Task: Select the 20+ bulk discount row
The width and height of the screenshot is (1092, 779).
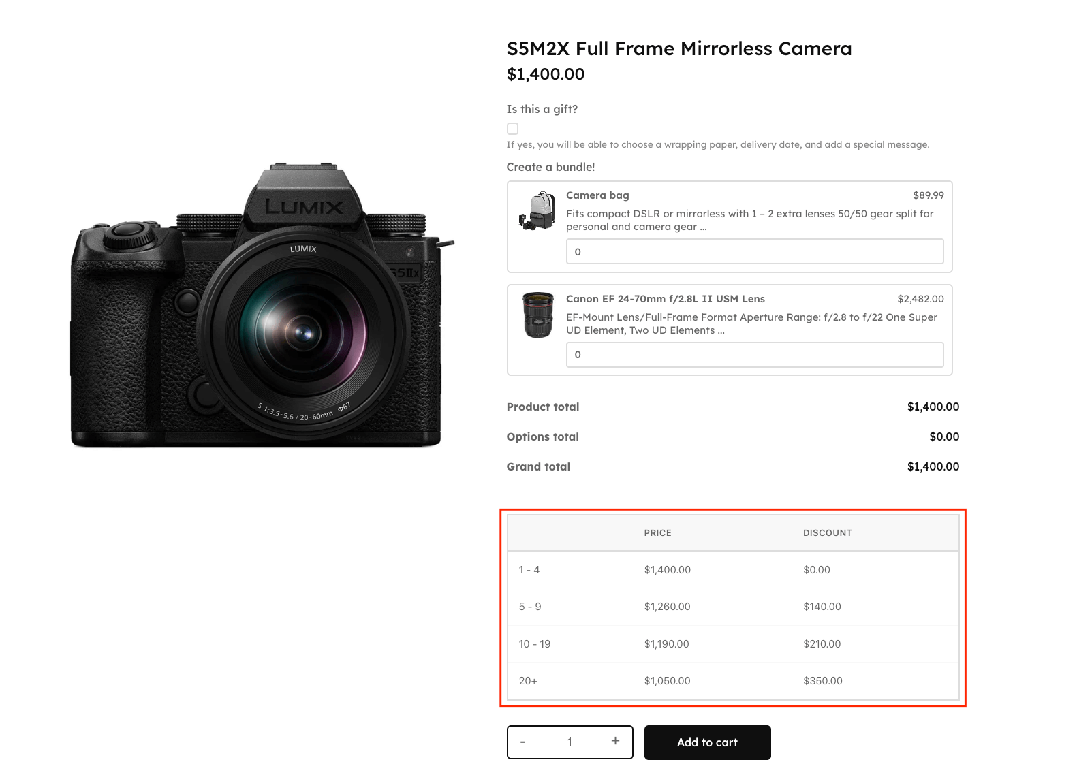Action: (x=731, y=680)
